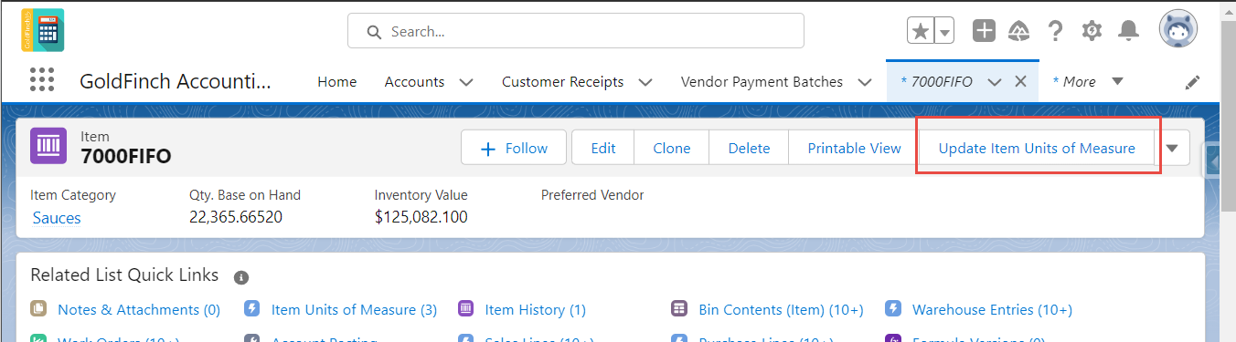Open the Notifications bell

1129,31
